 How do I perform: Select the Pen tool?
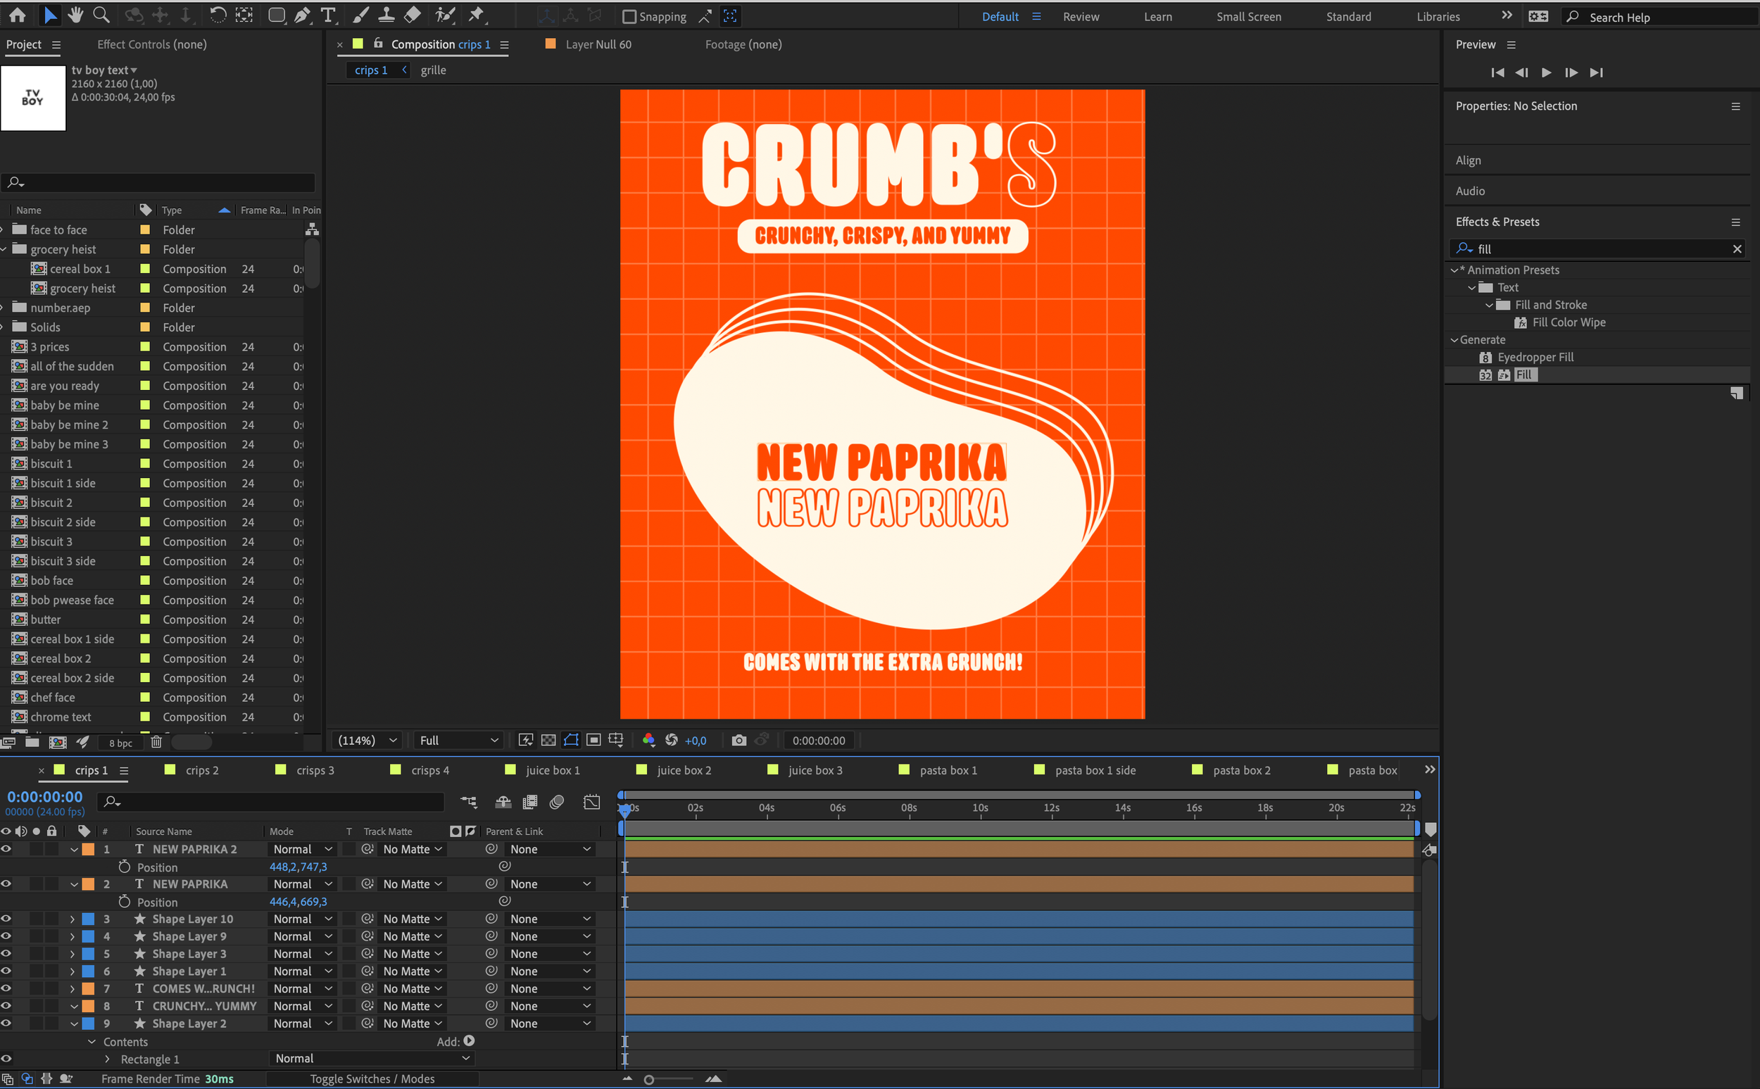click(303, 15)
